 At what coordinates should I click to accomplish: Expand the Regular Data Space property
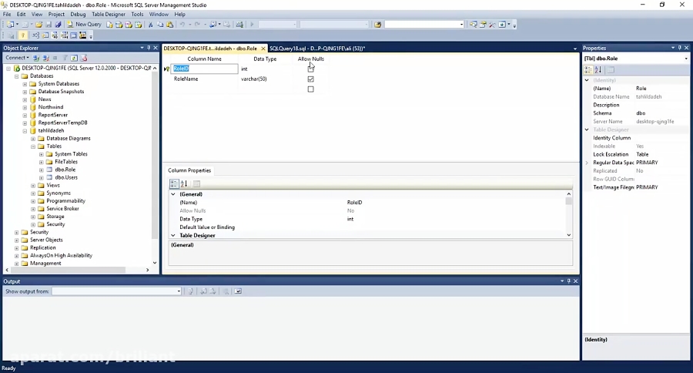(587, 163)
